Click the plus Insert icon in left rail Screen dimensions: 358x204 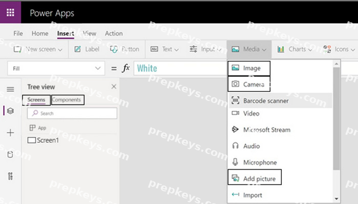tap(10, 133)
